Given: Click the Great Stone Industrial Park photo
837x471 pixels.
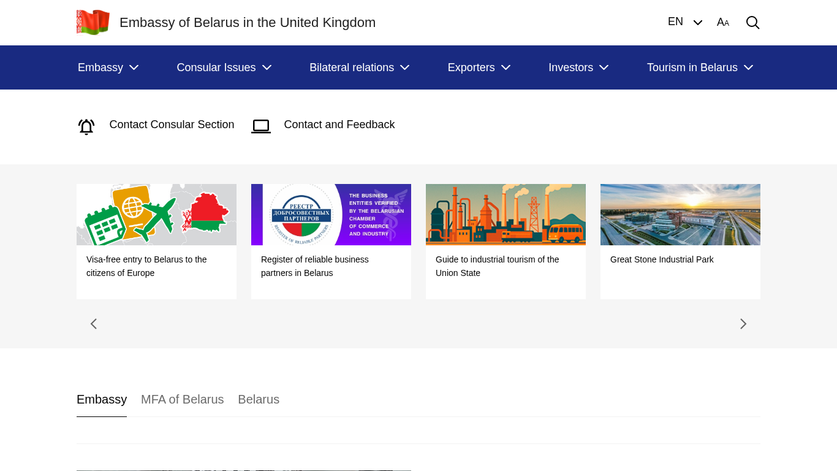Looking at the screenshot, I should pos(680,215).
